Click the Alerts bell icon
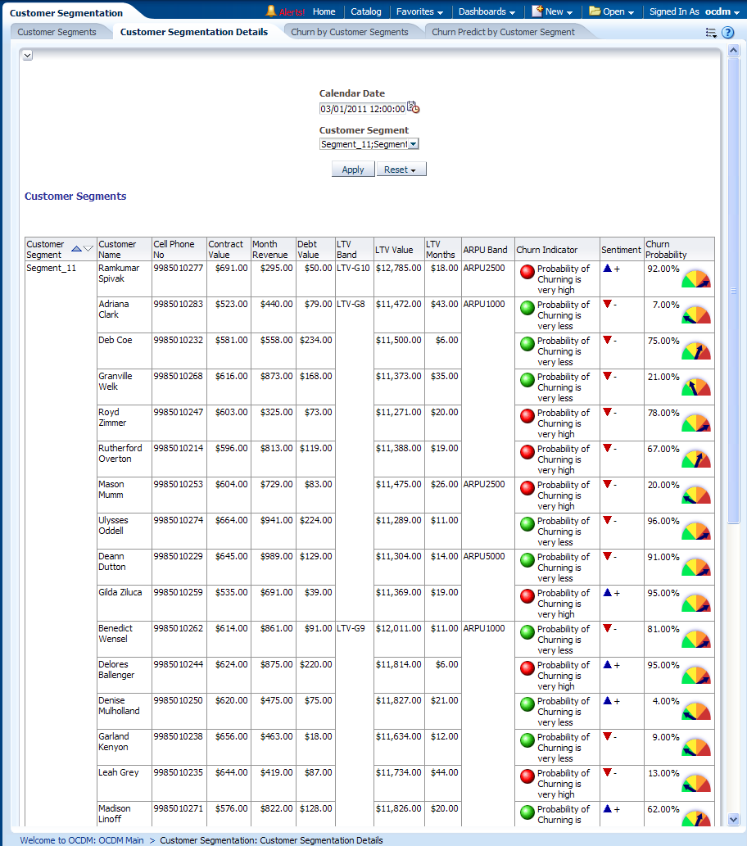 [x=271, y=11]
